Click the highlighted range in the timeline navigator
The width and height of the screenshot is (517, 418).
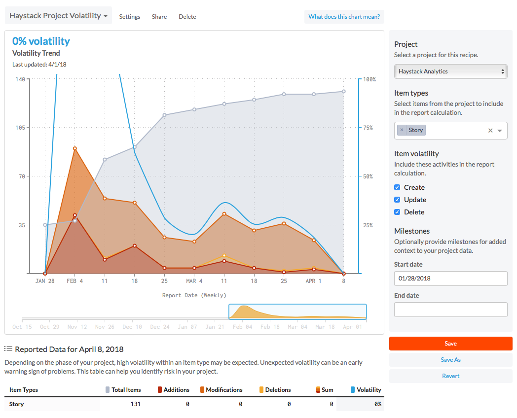298,312
